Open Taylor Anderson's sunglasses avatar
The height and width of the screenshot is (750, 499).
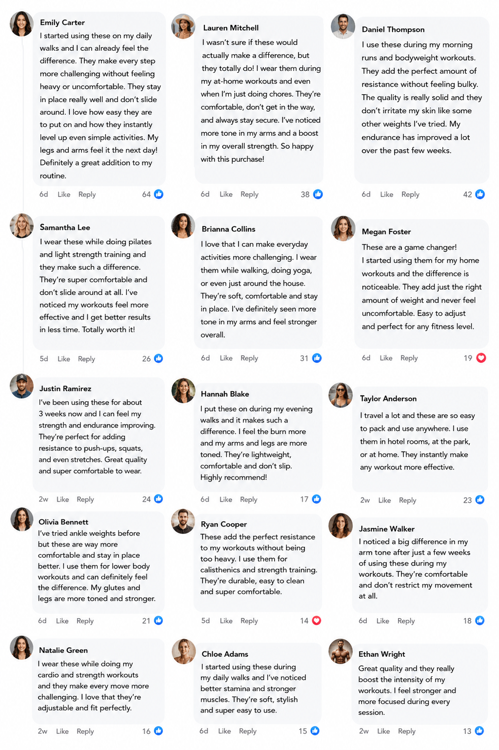[340, 395]
